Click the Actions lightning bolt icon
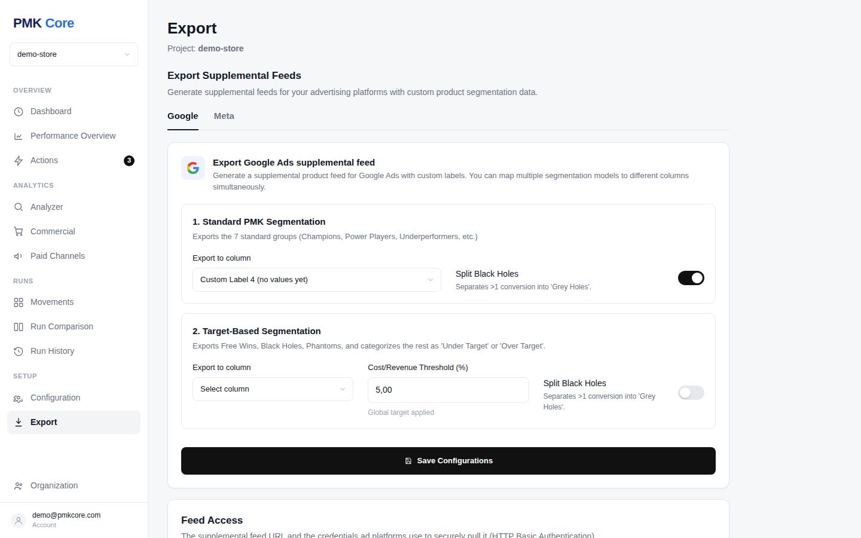861x538 pixels. click(x=19, y=161)
